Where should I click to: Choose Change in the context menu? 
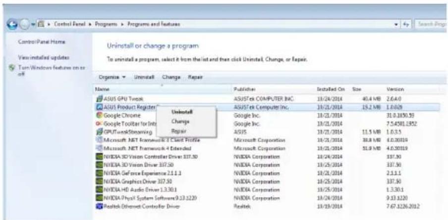point(180,122)
